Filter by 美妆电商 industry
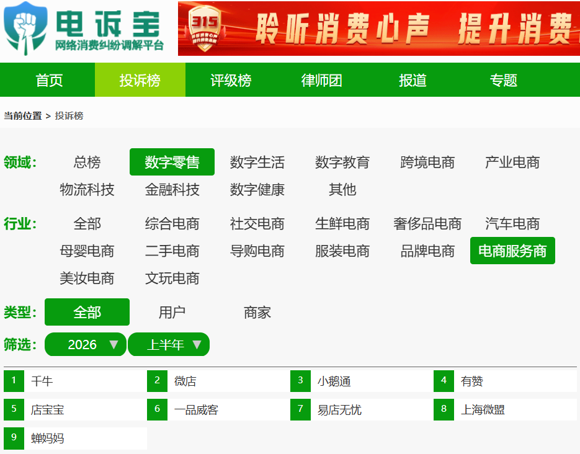Image resolution: width=580 pixels, height=454 pixels. point(87,278)
